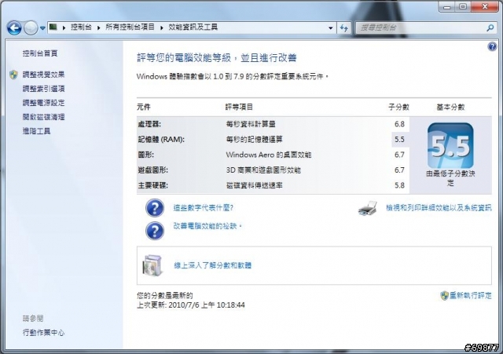
Task: Open 檢視和列印詳細效能以及系統資訊 link
Action: pyautogui.click(x=439, y=208)
